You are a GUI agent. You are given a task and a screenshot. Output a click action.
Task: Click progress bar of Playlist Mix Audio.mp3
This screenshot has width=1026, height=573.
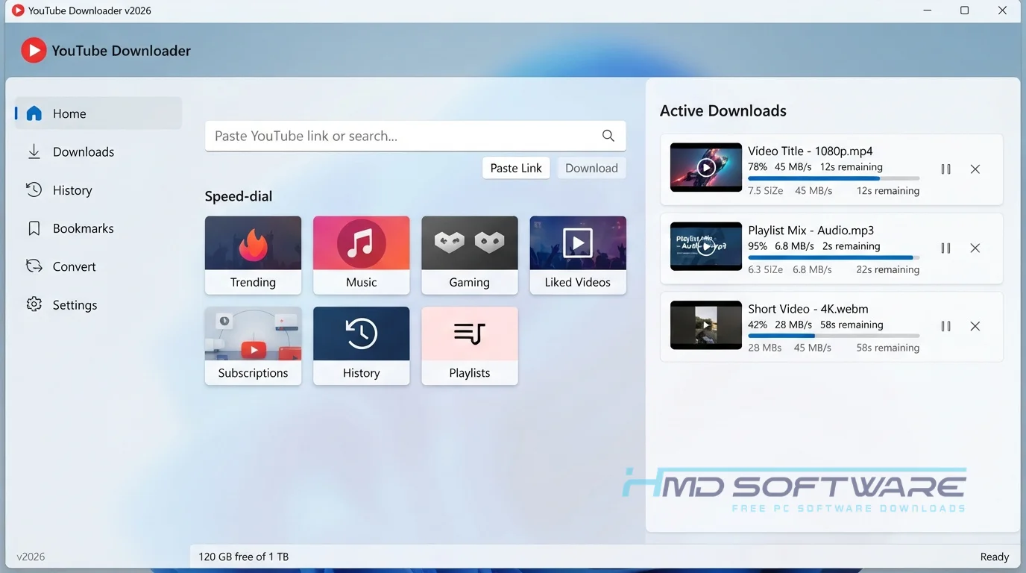834,257
